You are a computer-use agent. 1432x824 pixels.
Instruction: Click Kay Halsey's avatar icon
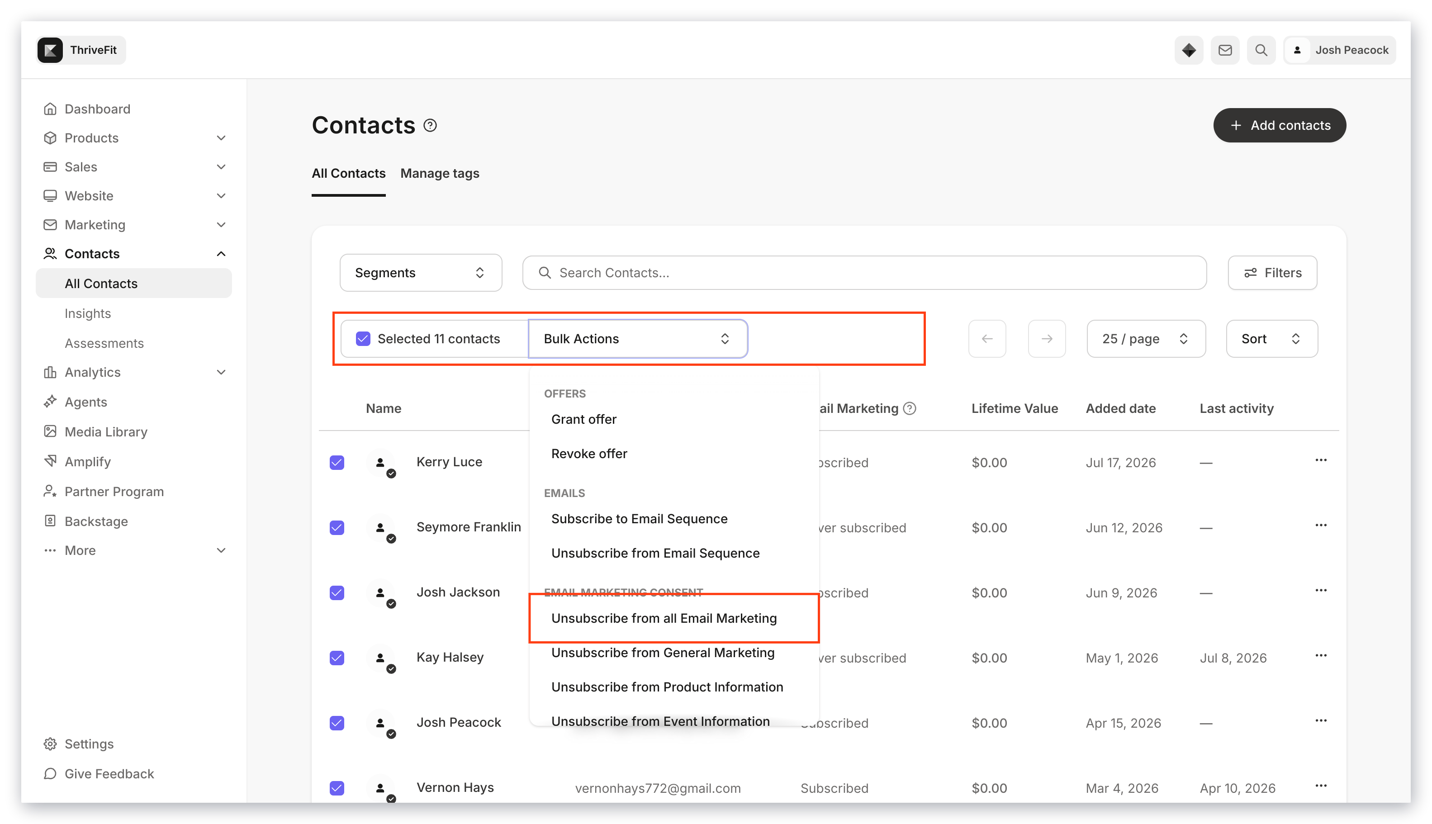pos(380,658)
